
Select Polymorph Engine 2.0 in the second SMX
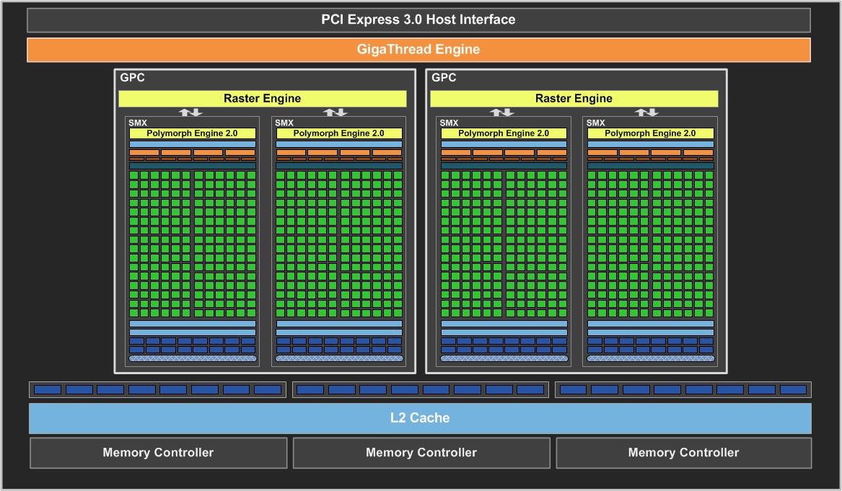pyautogui.click(x=339, y=133)
